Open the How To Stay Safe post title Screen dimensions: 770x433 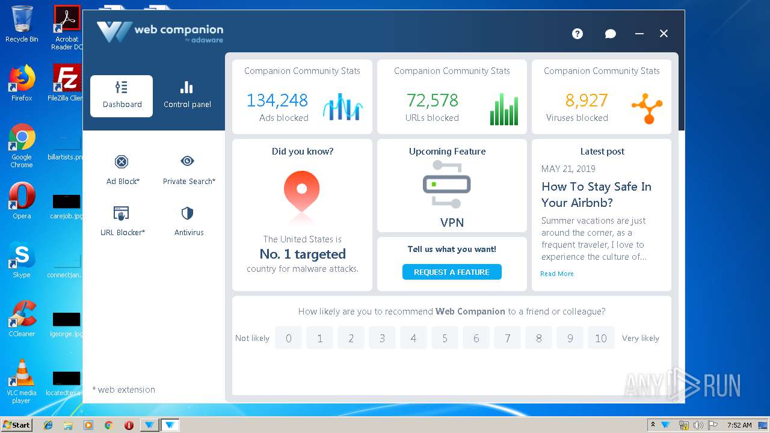point(596,194)
